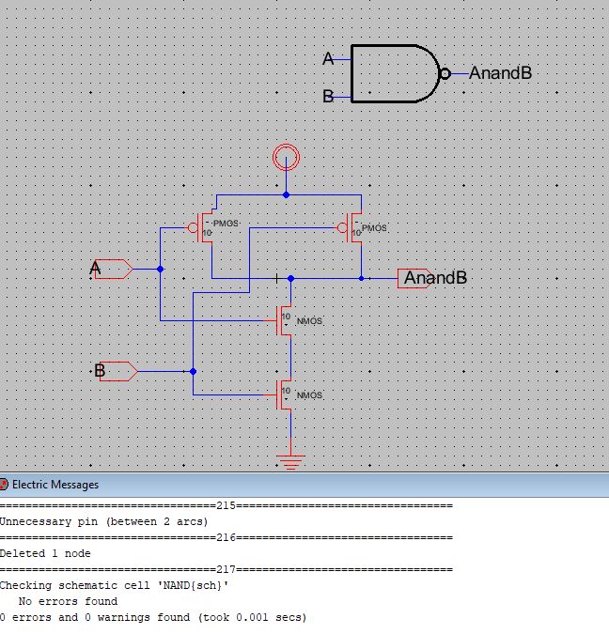Click the 'No errors found' message line
The width and height of the screenshot is (609, 634).
tap(68, 601)
